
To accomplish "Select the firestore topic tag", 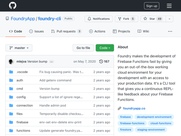I will click(126, 130).
